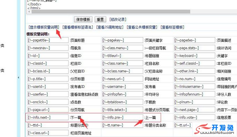
Task: Select the [!--userid--] field
Action: [x=48, y=87]
